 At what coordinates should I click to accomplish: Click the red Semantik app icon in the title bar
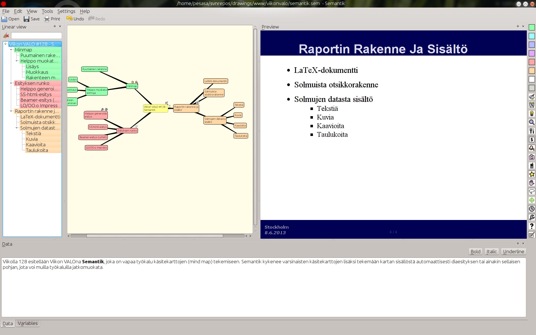pyautogui.click(x=3, y=4)
